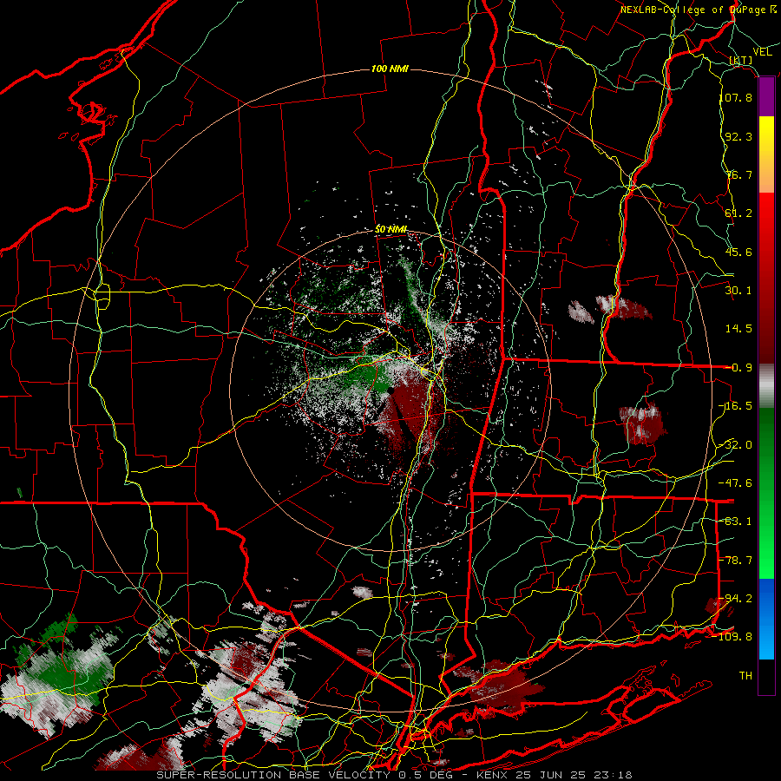Click the NEXLAB-College of DuPage credit text
Image resolution: width=781 pixels, height=781 pixels.
tap(698, 10)
